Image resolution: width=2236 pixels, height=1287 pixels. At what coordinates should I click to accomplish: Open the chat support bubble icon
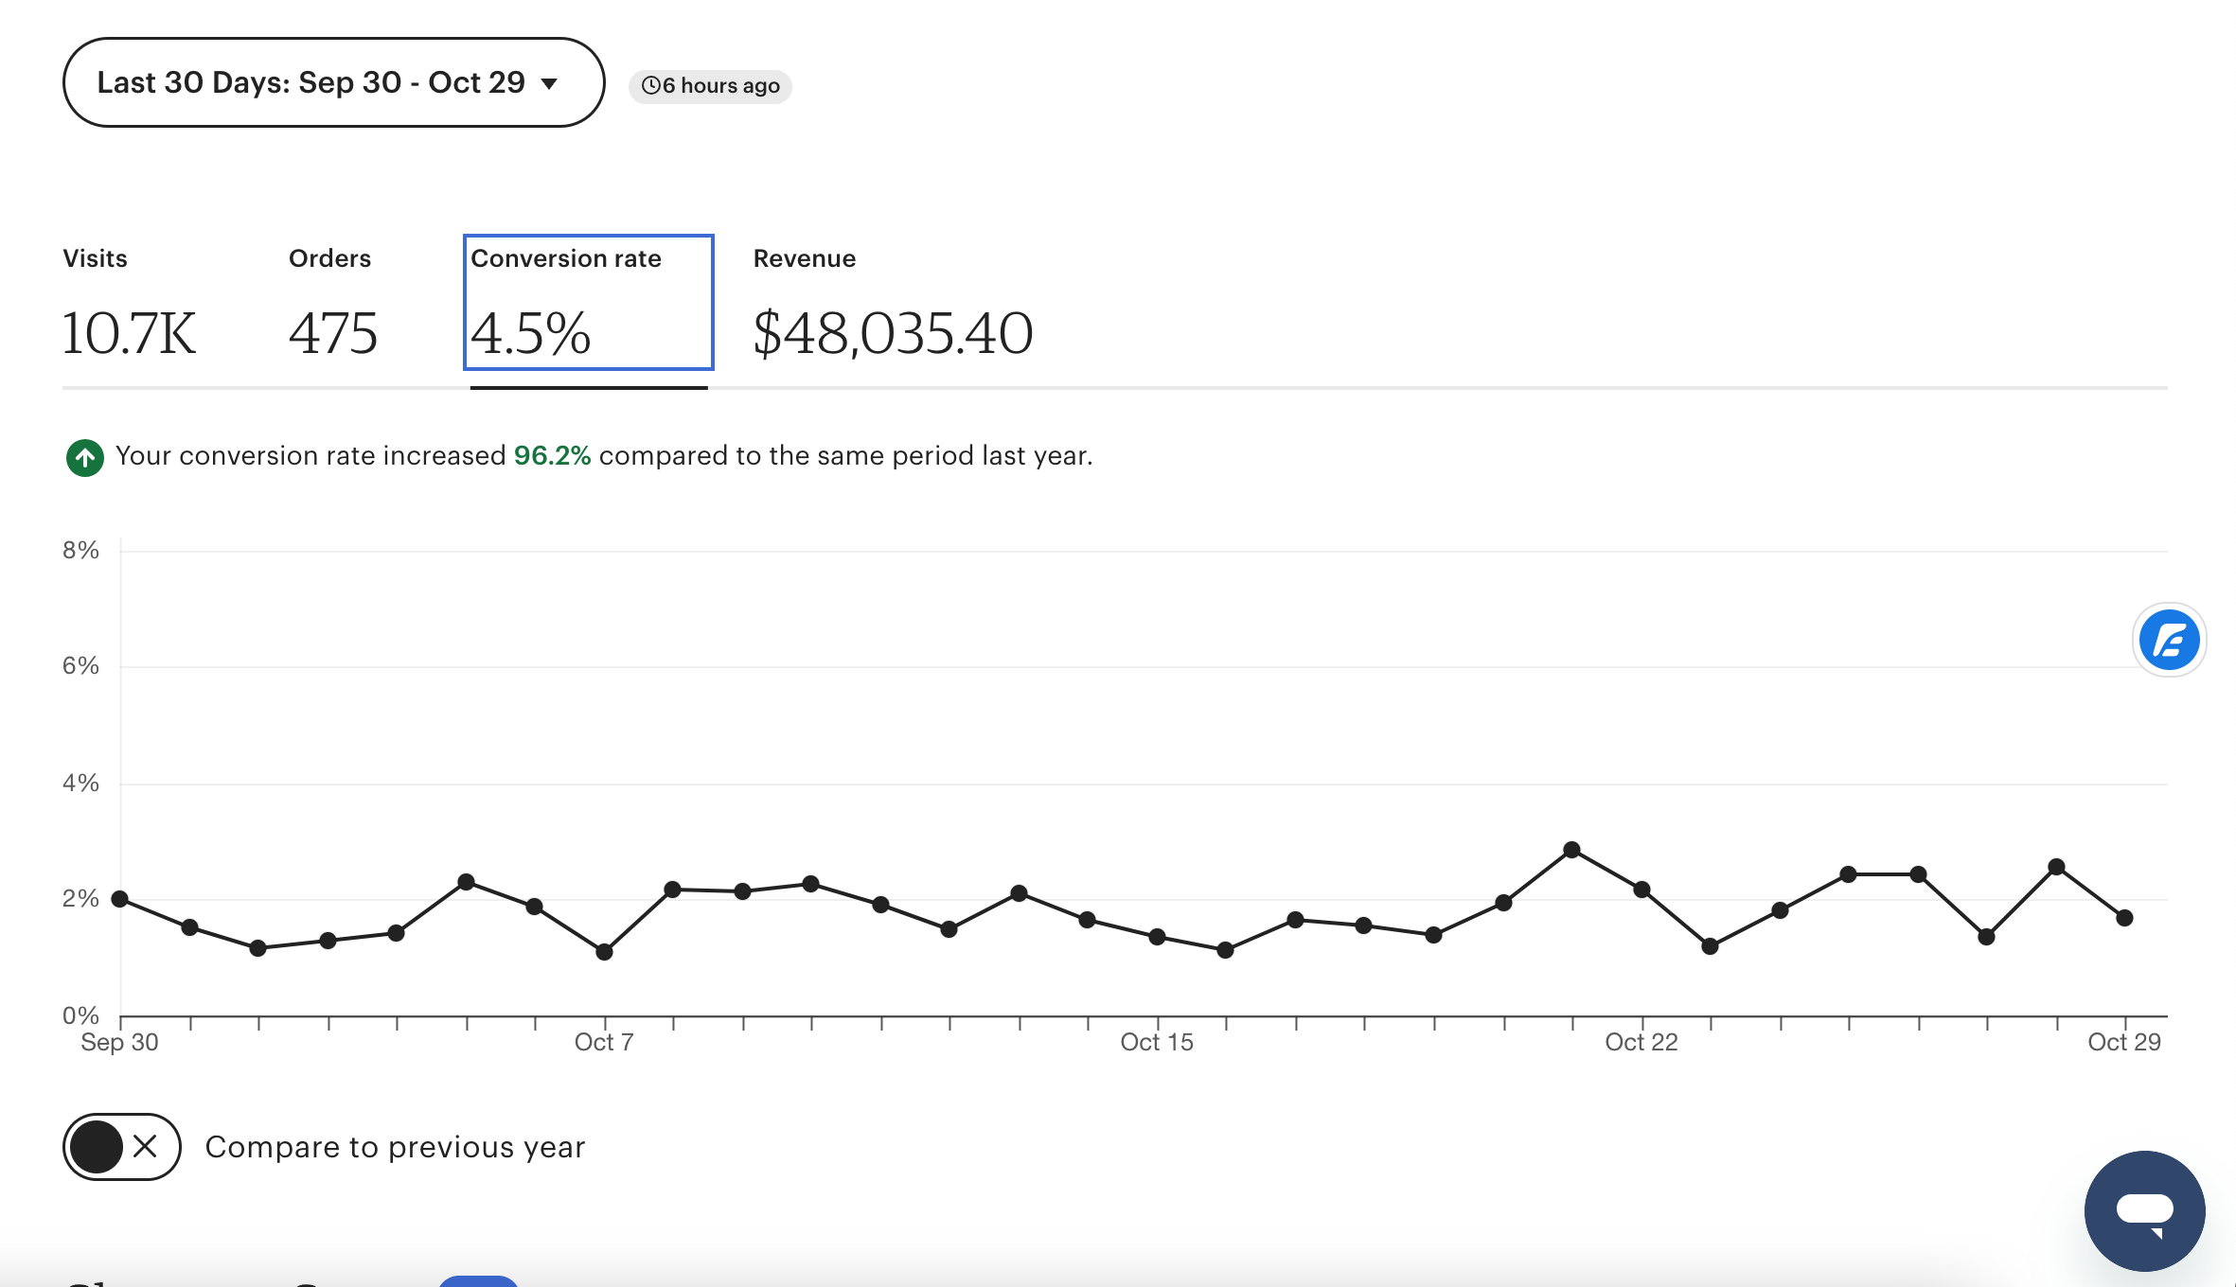(x=2144, y=1210)
